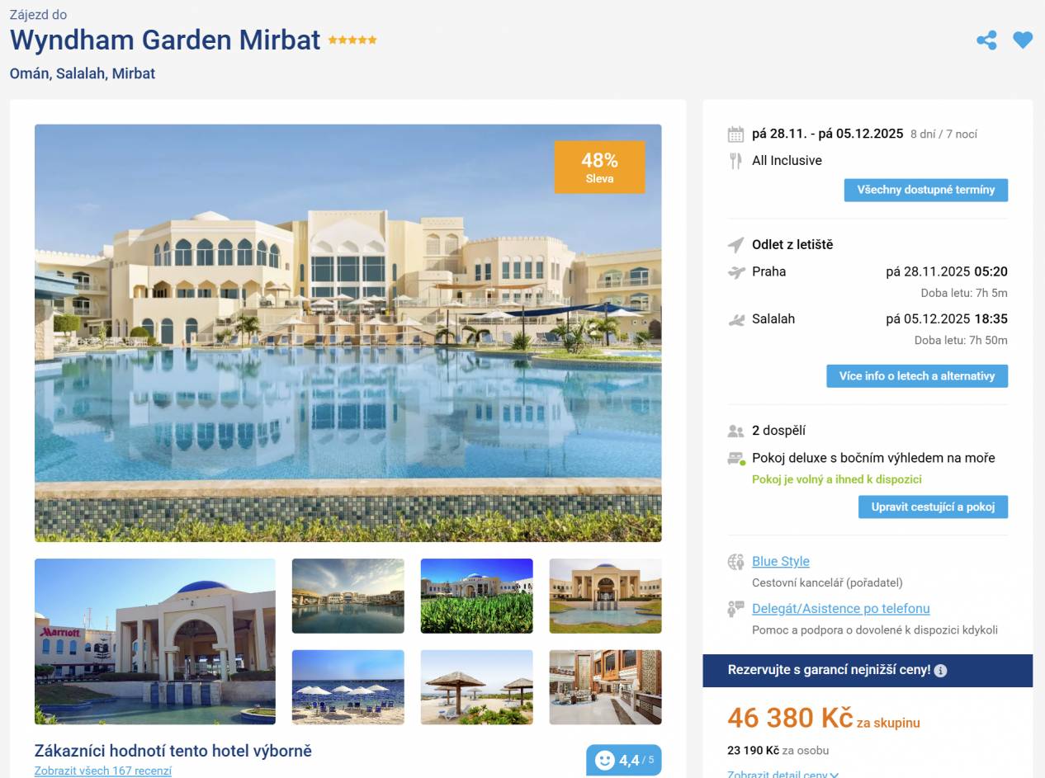
Task: Open Zobrazit všech 167 recenzí link
Action: point(103,771)
